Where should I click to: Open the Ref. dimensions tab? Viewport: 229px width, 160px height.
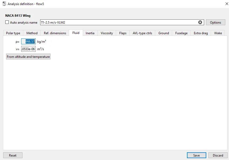55,33
